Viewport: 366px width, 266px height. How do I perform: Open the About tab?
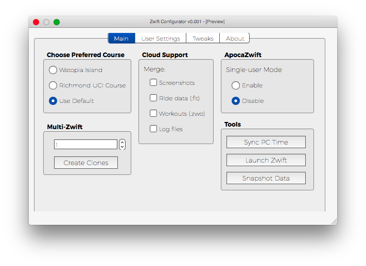pos(235,38)
